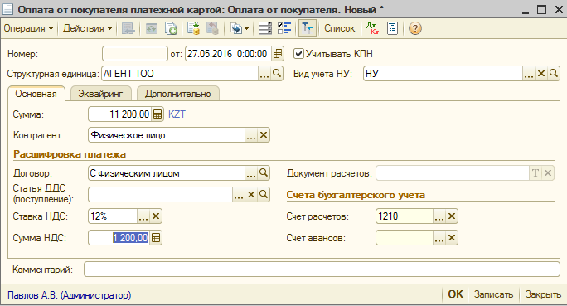Open the calendar picker next to date

278,54
